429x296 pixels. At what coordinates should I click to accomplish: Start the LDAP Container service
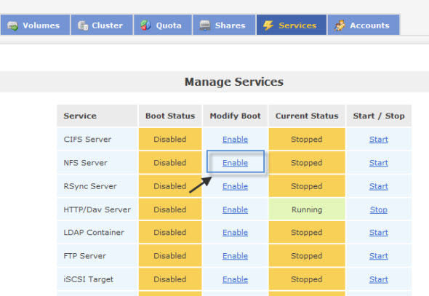379,233
